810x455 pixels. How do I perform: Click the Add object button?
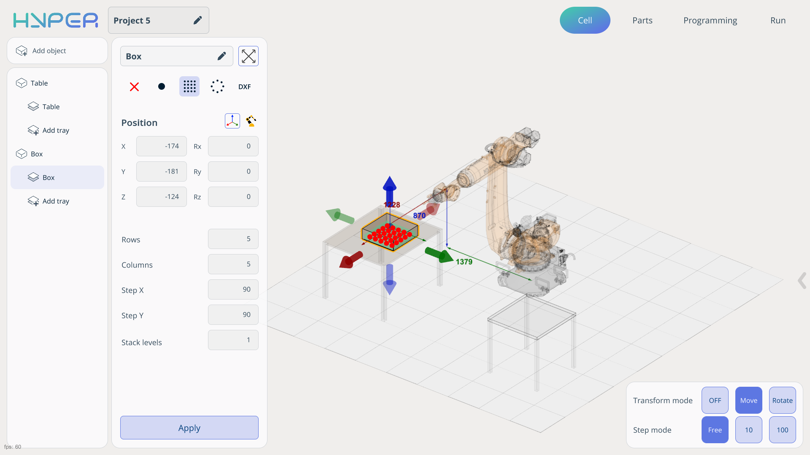pyautogui.click(x=57, y=51)
